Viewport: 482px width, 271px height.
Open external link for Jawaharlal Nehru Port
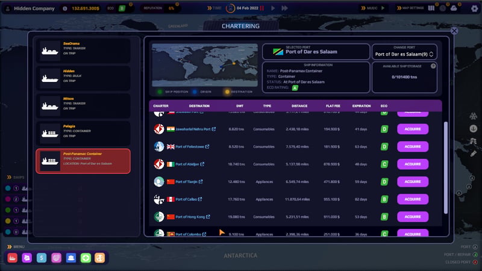(214, 129)
